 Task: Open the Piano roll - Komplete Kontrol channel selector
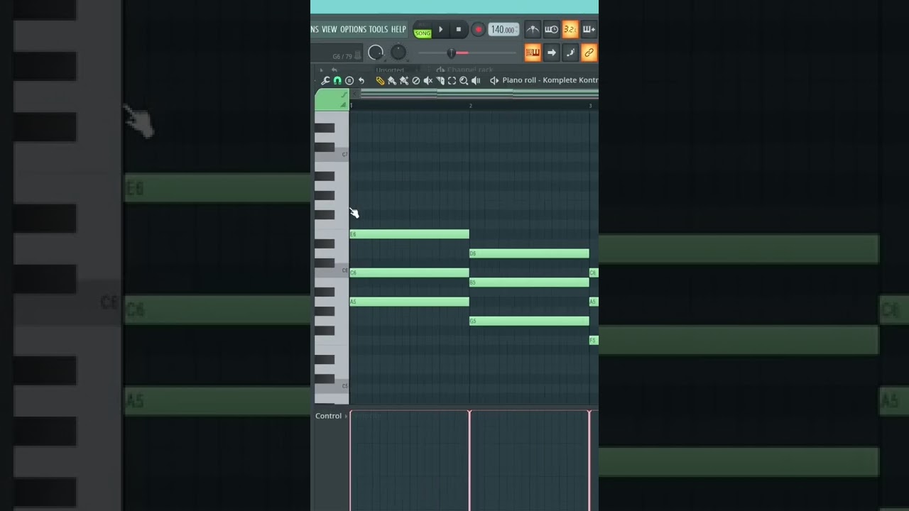point(550,80)
